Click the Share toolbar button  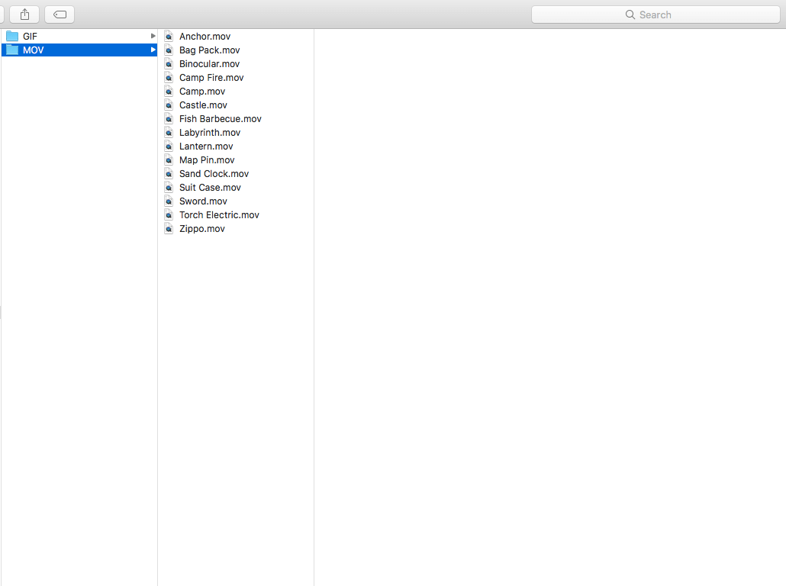point(24,14)
